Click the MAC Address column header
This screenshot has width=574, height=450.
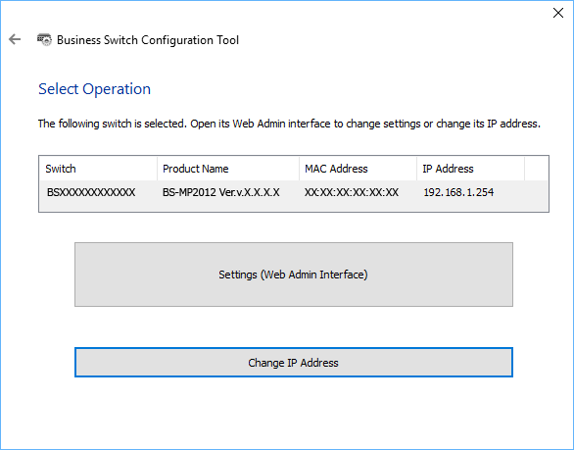[359, 169]
